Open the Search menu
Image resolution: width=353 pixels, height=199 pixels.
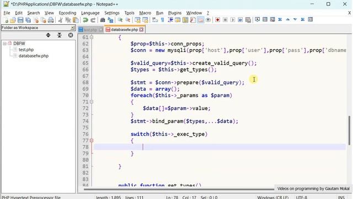(34, 13)
